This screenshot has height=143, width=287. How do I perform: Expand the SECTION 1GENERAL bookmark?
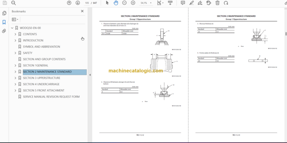coord(15,65)
